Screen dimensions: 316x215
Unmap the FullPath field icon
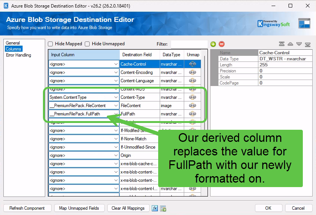point(192,114)
